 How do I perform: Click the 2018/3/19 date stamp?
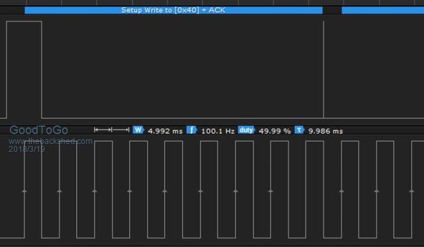[26, 149]
